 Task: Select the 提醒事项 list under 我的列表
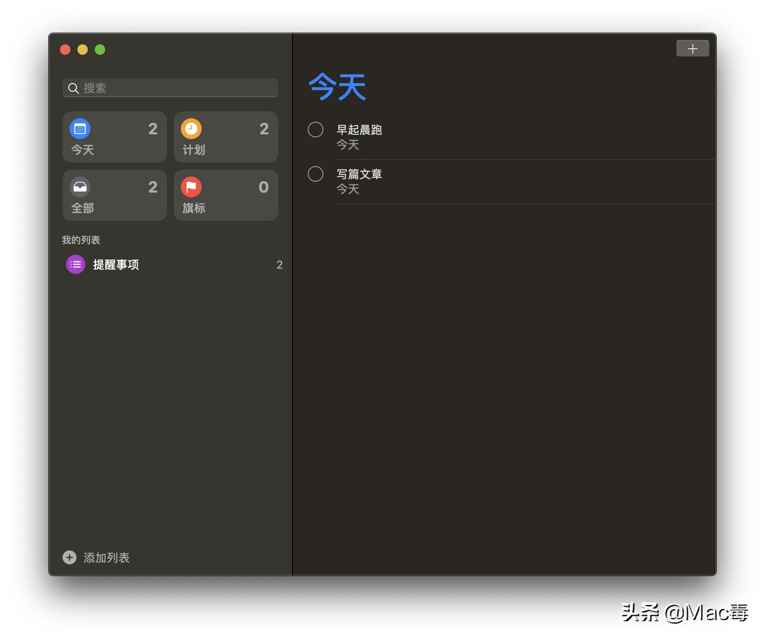click(x=115, y=264)
